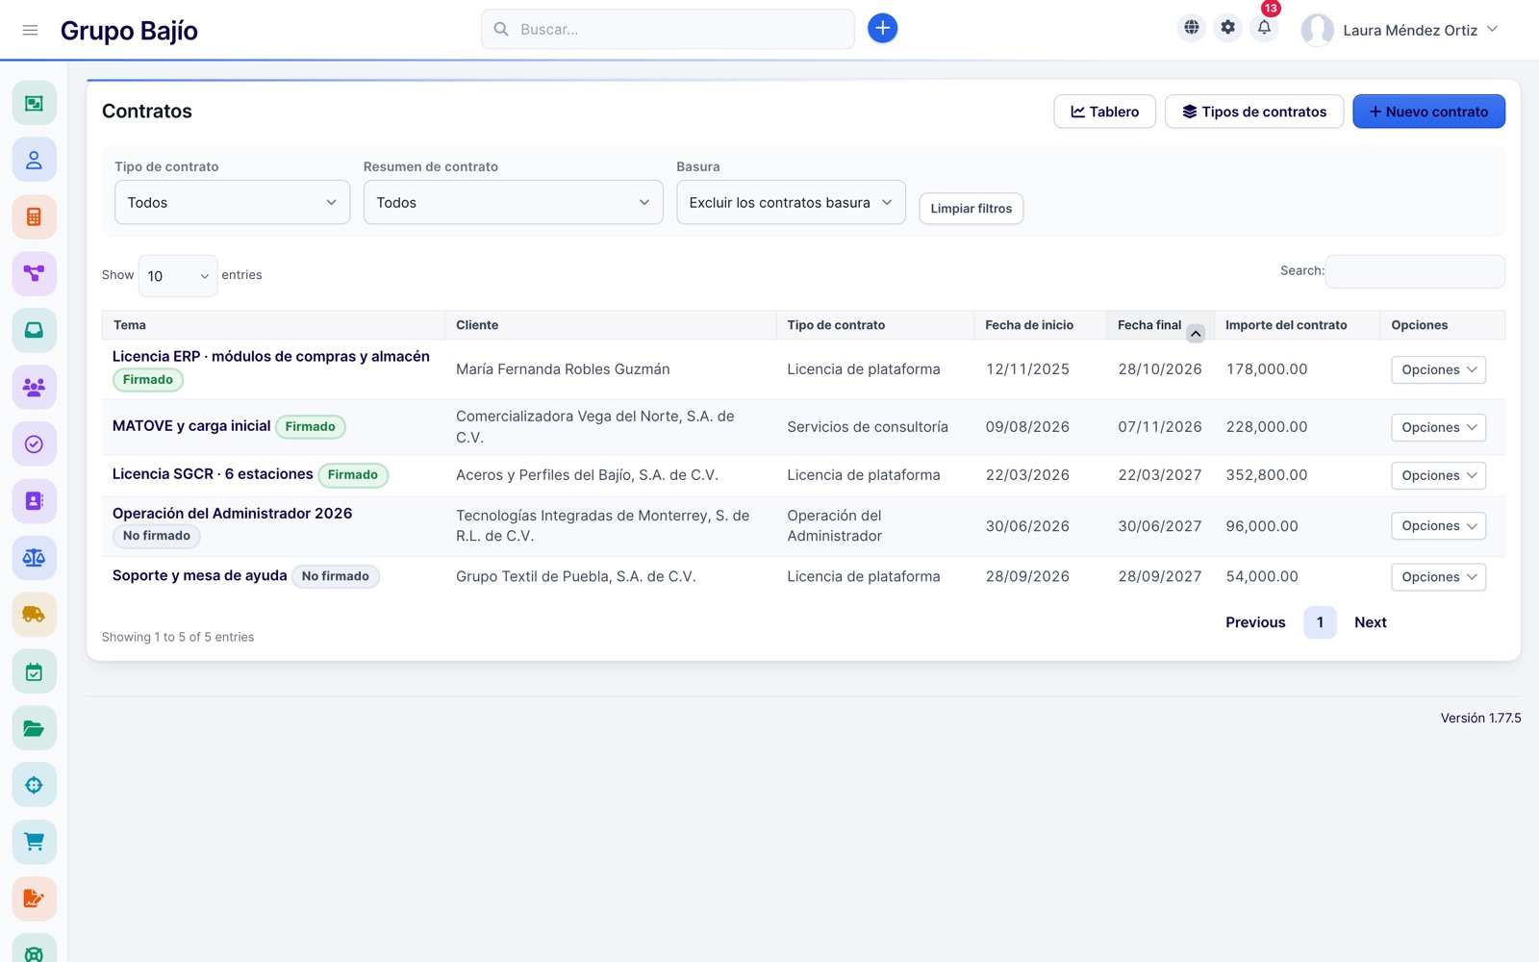The width and height of the screenshot is (1539, 962).
Task: Open the calculator sidebar icon
Action: 34,216
